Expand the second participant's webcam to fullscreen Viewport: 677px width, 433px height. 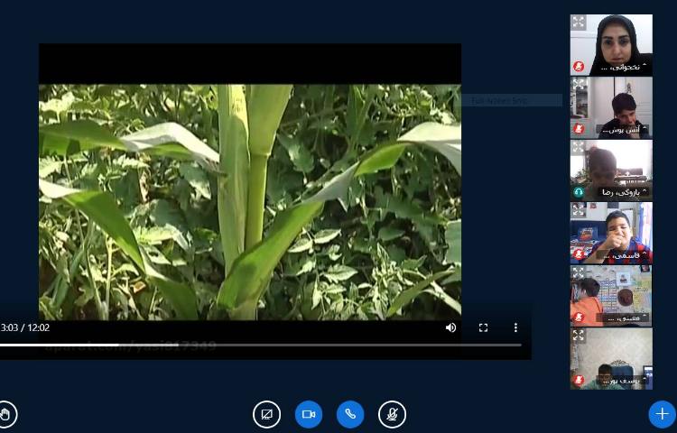coord(579,85)
